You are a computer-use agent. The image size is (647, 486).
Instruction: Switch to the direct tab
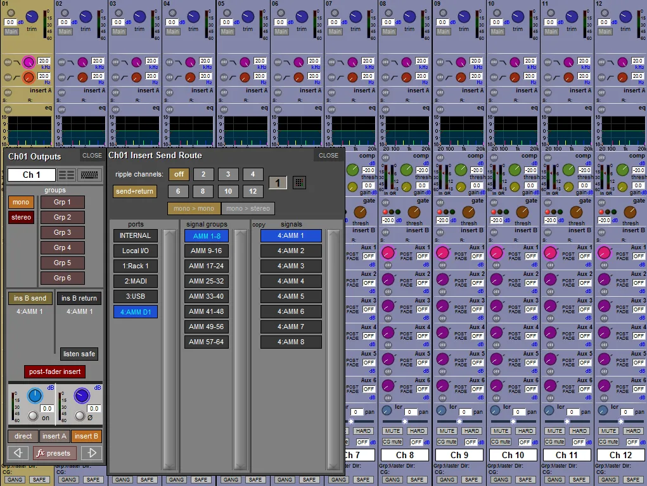[23, 436]
